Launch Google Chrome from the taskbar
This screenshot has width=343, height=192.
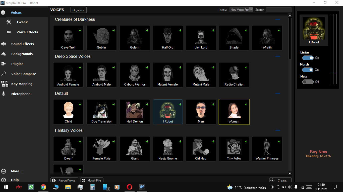click(43, 187)
